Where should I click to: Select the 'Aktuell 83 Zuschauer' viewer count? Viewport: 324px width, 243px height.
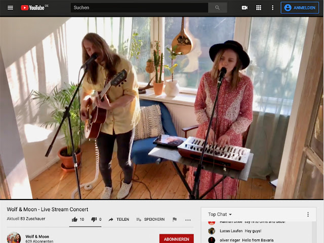[x=26, y=219]
